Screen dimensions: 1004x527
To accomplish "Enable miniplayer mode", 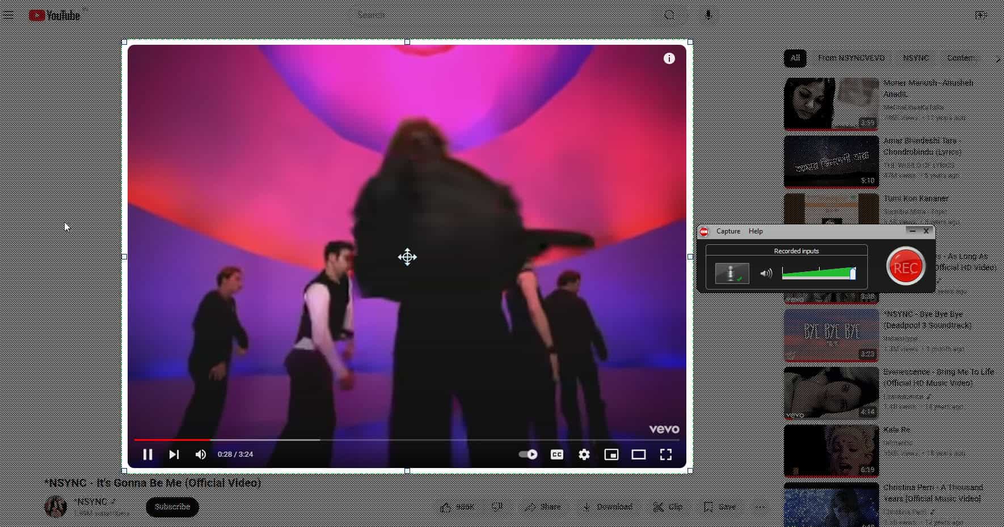I will pos(611,454).
